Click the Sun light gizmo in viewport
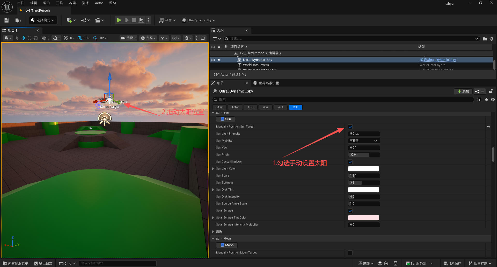Viewport: 497px width, 267px height. coord(105,119)
